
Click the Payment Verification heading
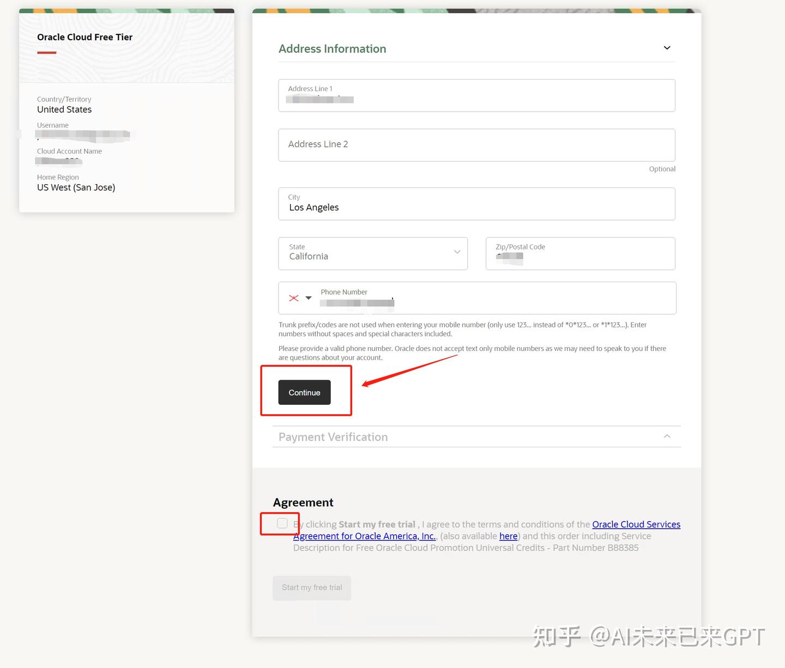click(333, 437)
